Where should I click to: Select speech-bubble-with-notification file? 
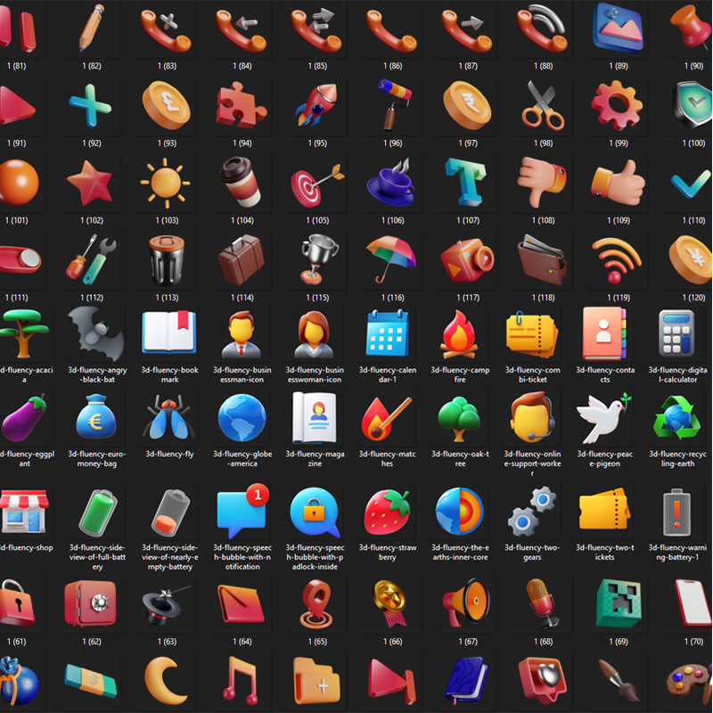242,511
